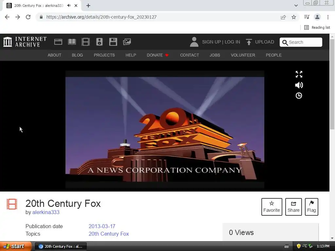The height and width of the screenshot is (251, 335).
Task: Expand the tab search chevron
Action: tap(296, 6)
